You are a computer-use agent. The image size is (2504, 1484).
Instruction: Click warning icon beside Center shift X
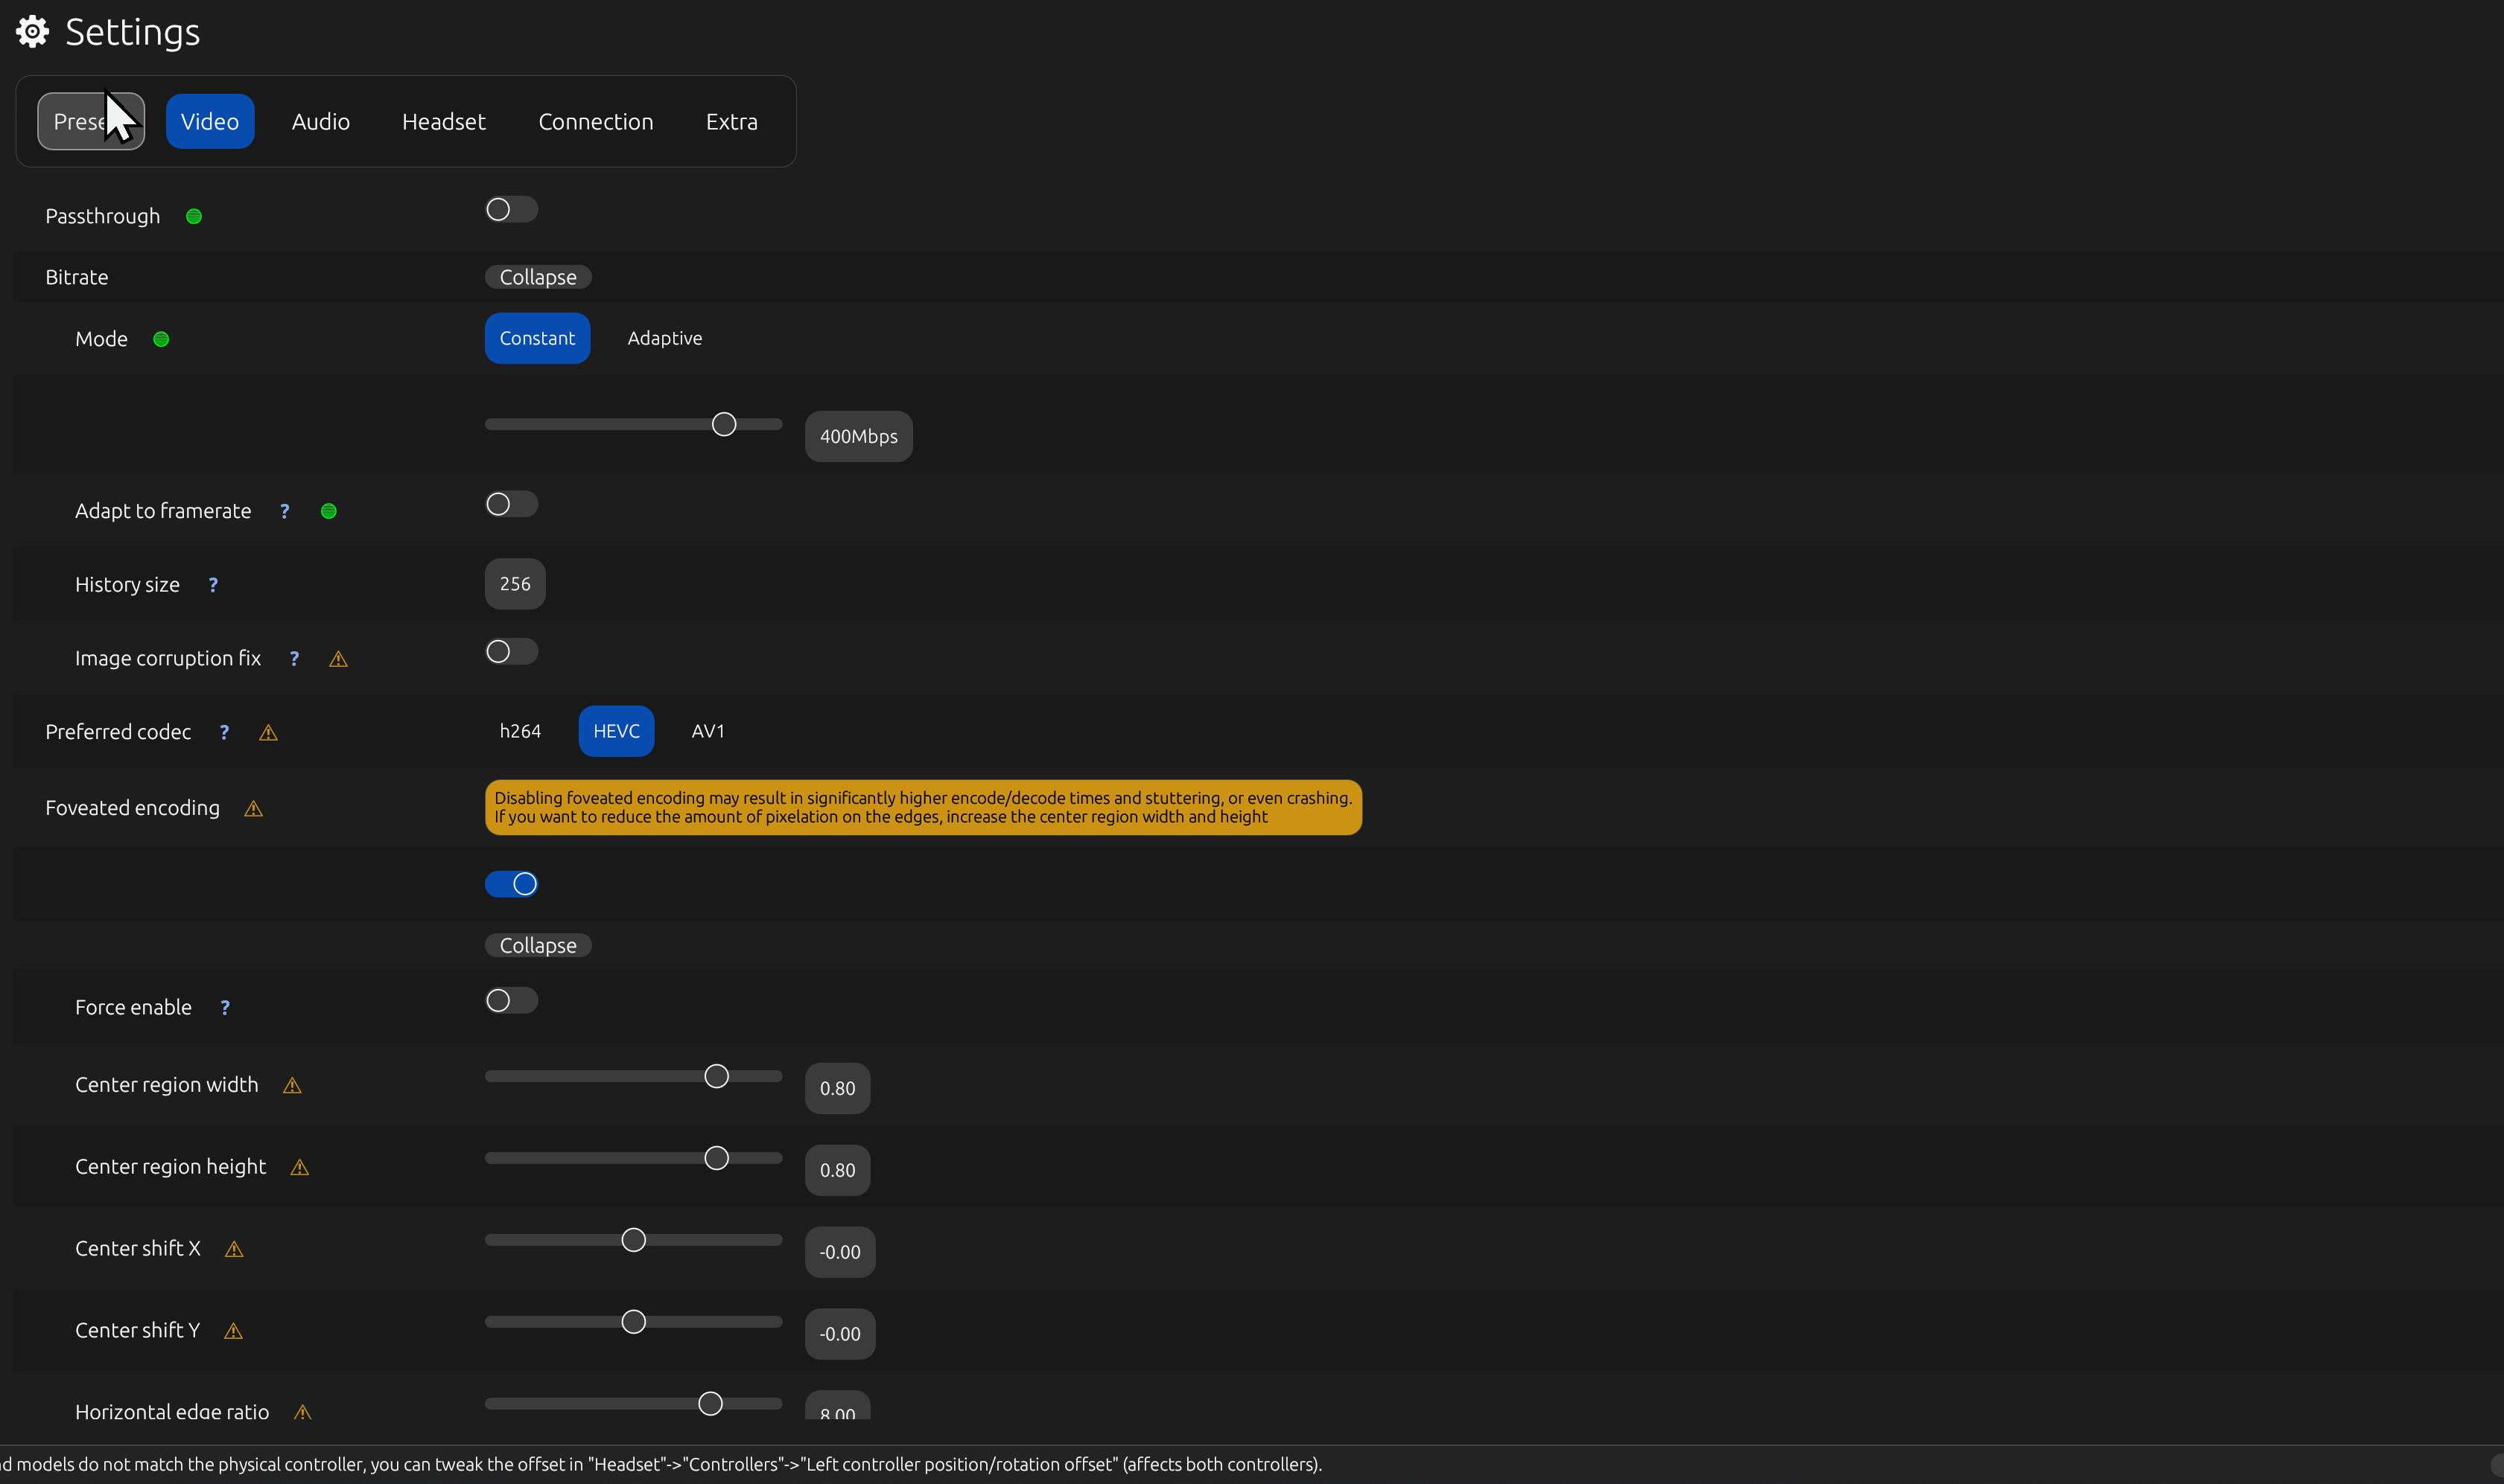pyautogui.click(x=234, y=1249)
